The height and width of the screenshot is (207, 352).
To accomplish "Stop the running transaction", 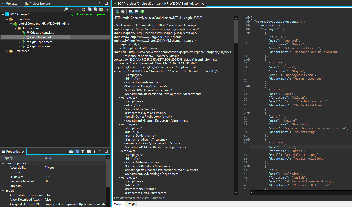I will [x=123, y=11].
